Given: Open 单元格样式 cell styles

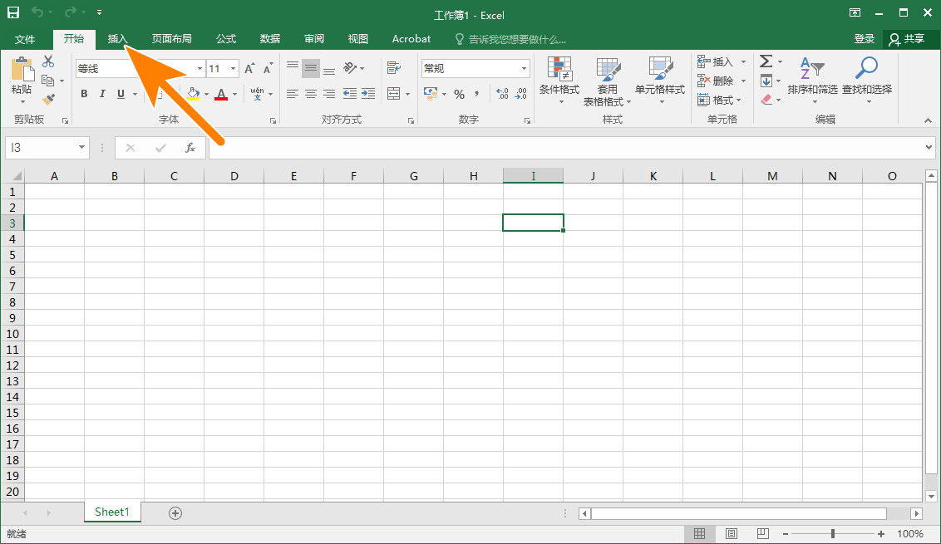Looking at the screenshot, I should [x=660, y=81].
